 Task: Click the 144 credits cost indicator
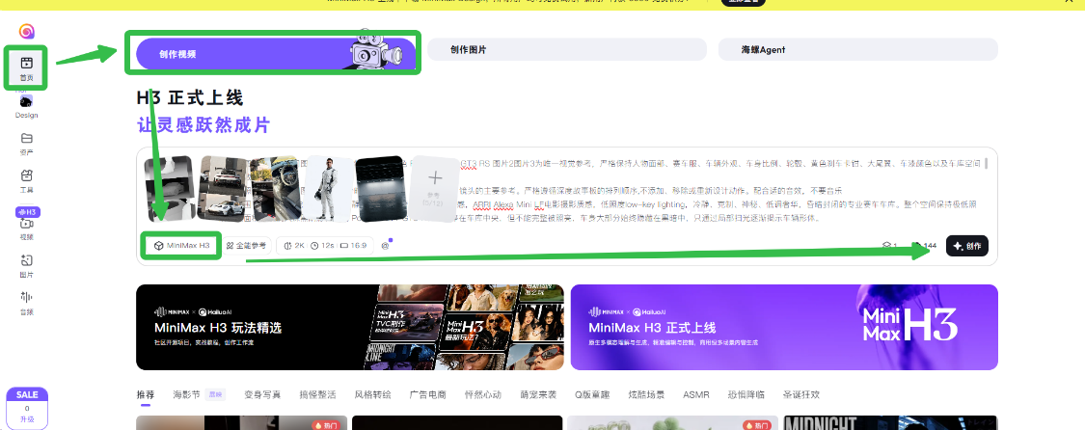pos(925,246)
